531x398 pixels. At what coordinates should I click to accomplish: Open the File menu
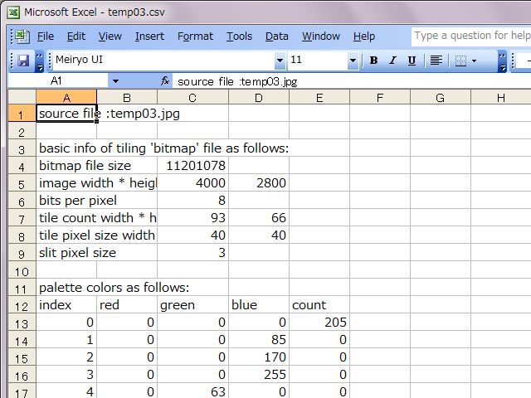coord(46,36)
